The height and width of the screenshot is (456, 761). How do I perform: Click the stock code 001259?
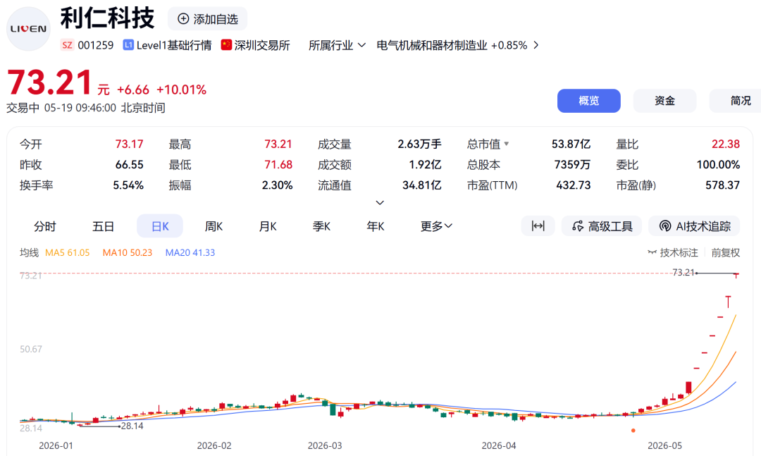coord(96,45)
